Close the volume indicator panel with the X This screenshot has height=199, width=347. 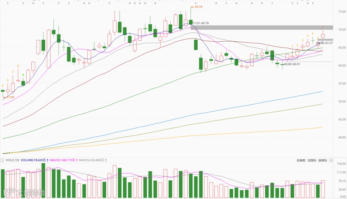click(x=331, y=161)
